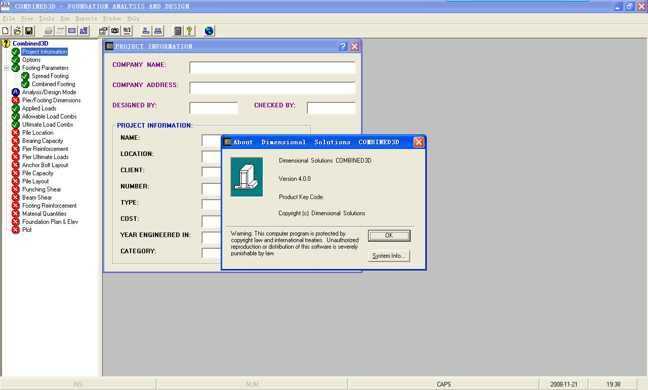This screenshot has height=390, width=648.
Task: Click the blue rectangular footing plan toolbar icon
Action: click(x=72, y=31)
